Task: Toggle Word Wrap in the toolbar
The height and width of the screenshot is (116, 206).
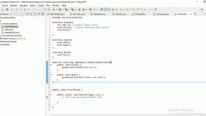Action: click(x=109, y=9)
